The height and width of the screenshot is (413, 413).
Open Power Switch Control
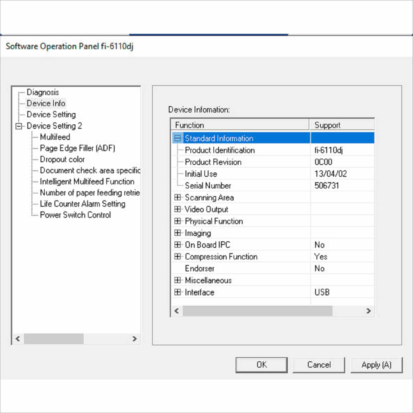(x=75, y=215)
